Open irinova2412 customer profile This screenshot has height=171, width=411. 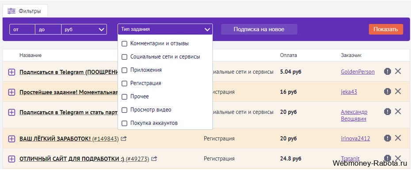coord(355,138)
